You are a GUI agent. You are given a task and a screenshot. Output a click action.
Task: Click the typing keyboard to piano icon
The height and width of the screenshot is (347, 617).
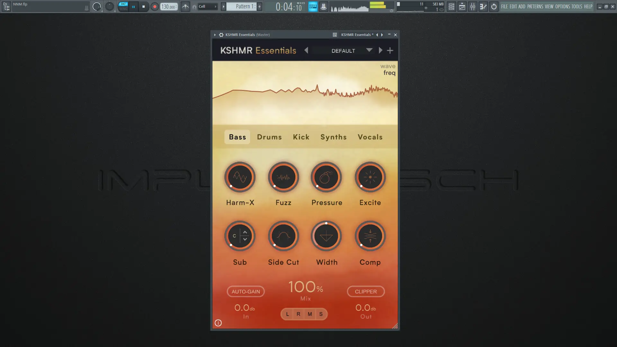tap(313, 6)
